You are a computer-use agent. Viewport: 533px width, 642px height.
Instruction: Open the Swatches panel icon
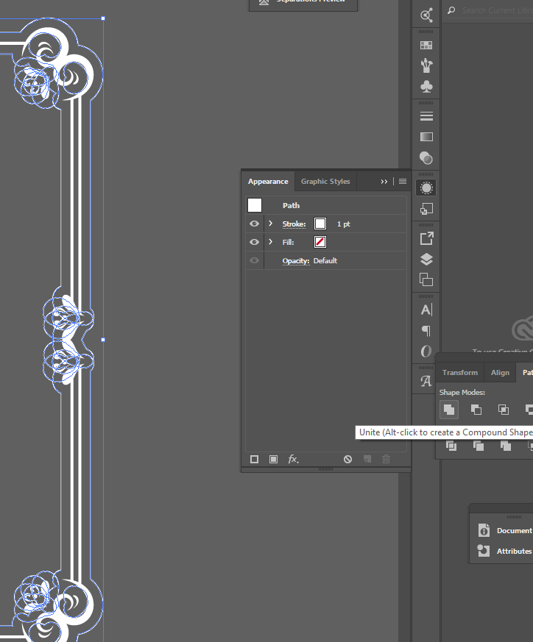coord(426,45)
